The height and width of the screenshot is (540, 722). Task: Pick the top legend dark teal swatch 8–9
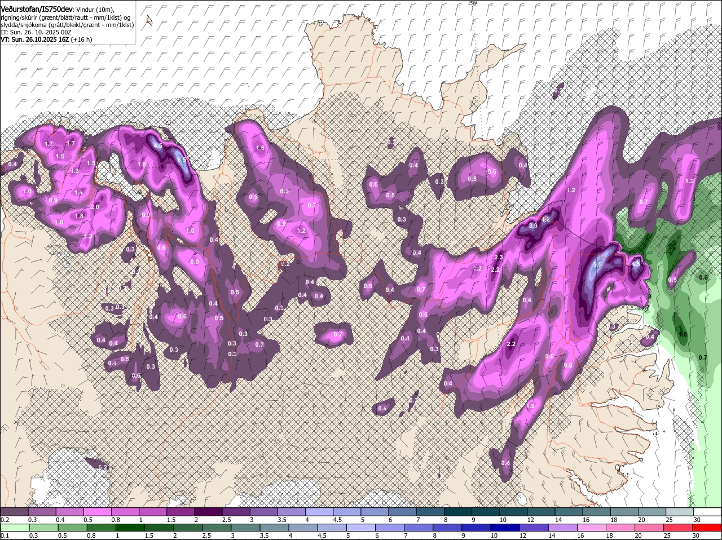click(x=458, y=511)
